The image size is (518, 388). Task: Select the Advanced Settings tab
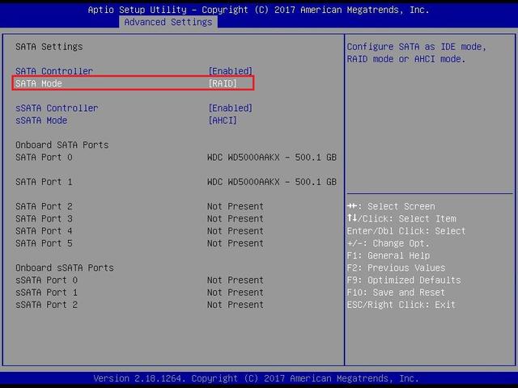[168, 22]
